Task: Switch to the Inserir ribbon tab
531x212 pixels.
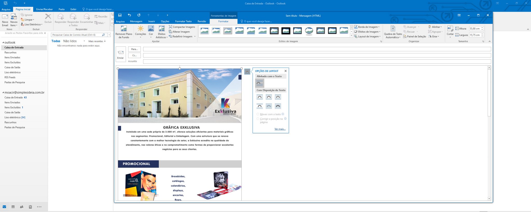Action: point(152,22)
